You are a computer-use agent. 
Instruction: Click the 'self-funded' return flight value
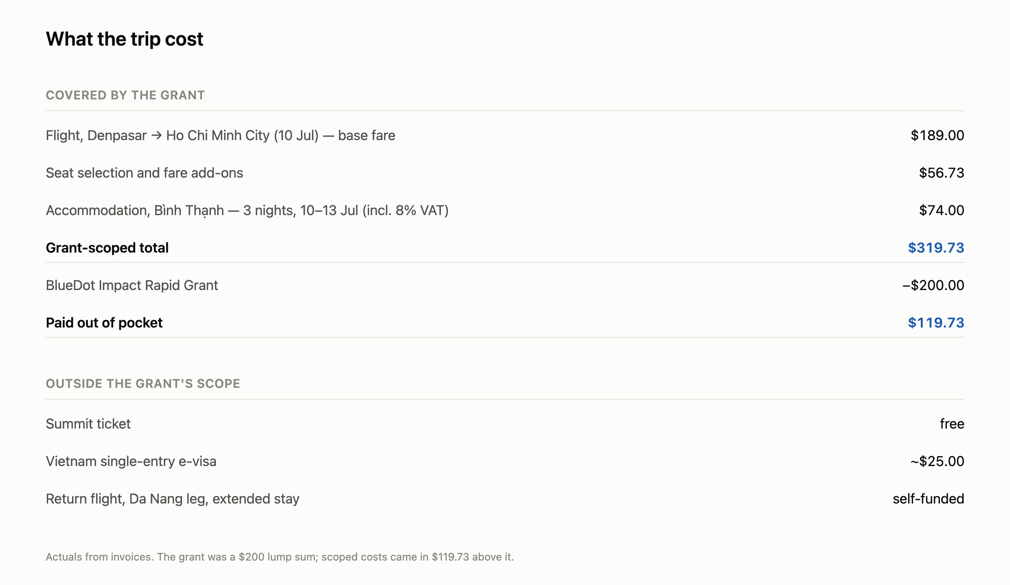[928, 499]
